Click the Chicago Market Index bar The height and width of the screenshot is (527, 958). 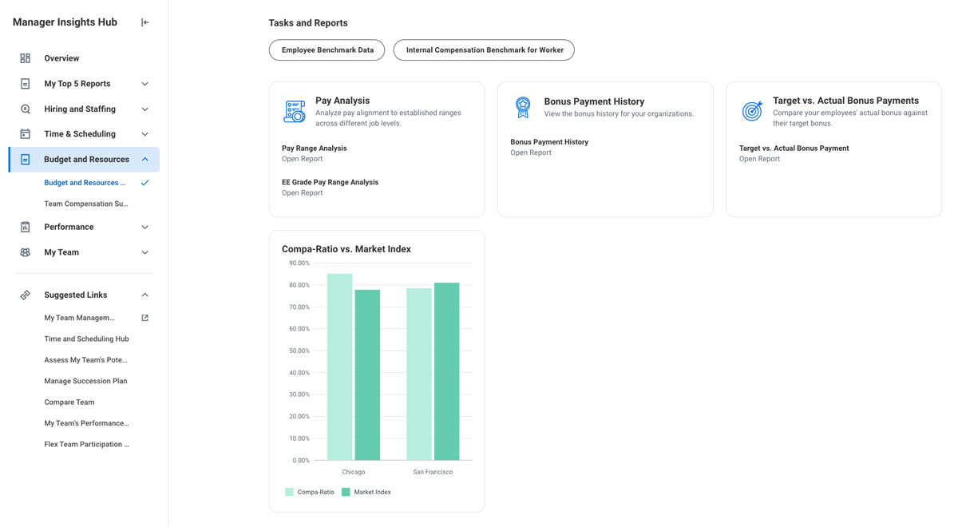(x=367, y=375)
